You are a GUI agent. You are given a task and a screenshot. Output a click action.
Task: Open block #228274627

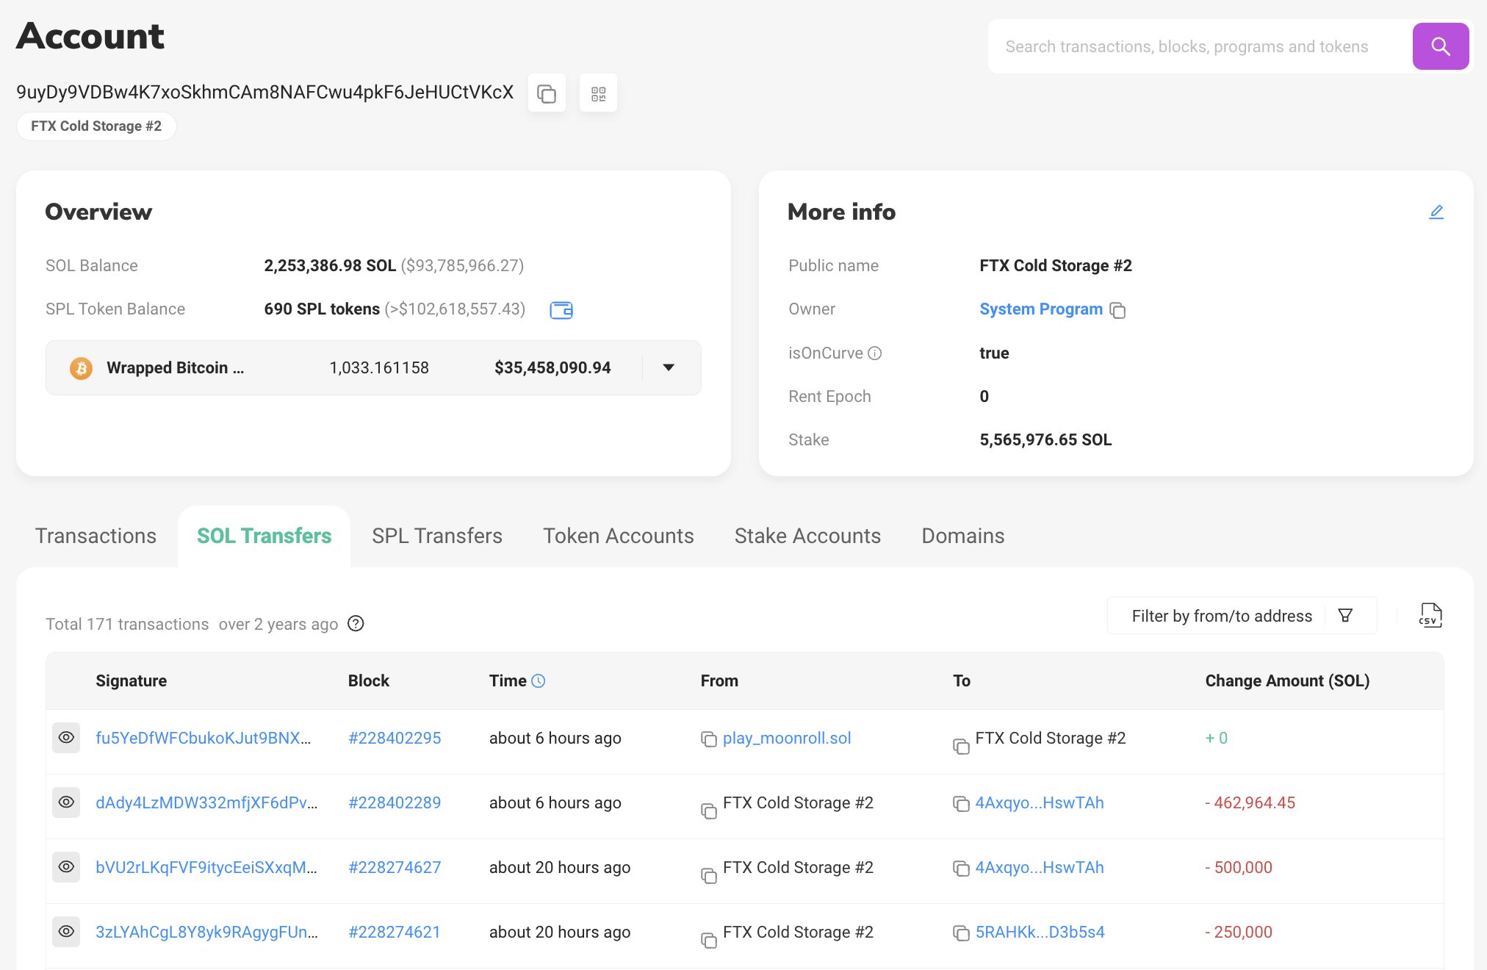click(395, 868)
